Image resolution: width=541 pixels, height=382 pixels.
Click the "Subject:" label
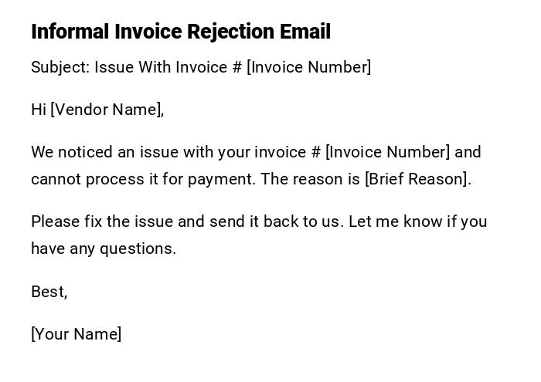click(60, 67)
